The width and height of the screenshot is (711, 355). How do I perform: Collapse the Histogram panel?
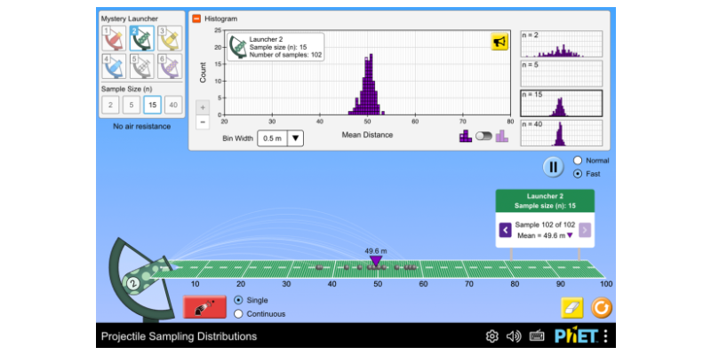point(196,19)
